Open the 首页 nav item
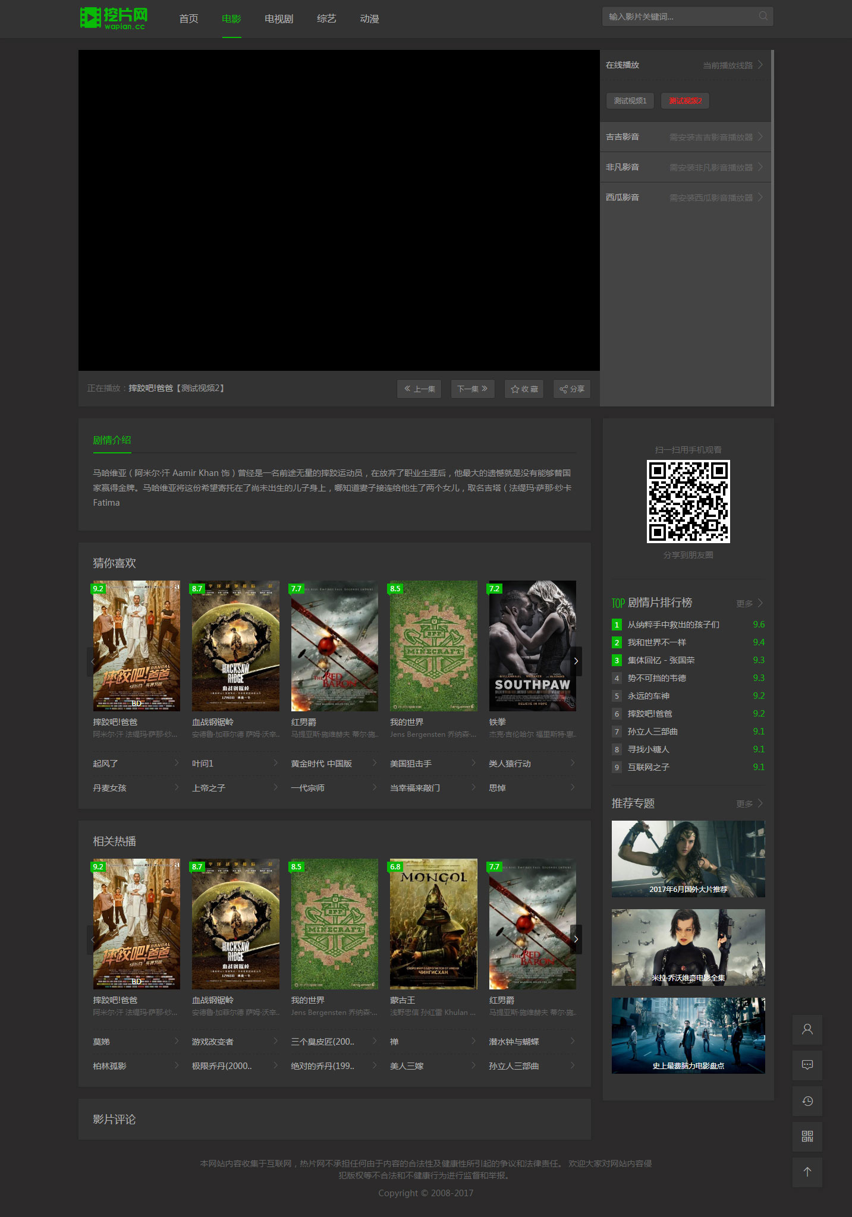 coord(188,19)
